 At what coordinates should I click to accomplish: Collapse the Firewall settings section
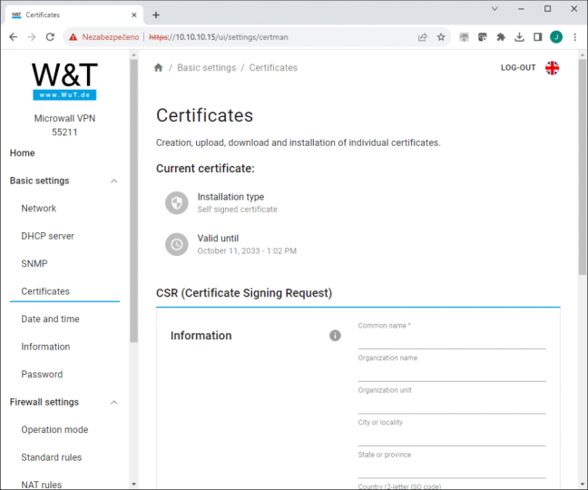pyautogui.click(x=114, y=402)
